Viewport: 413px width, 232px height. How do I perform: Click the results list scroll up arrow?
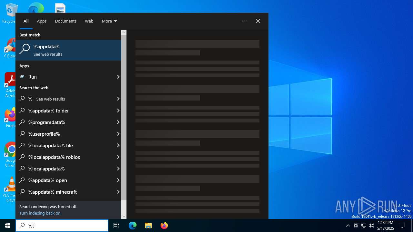[124, 32]
